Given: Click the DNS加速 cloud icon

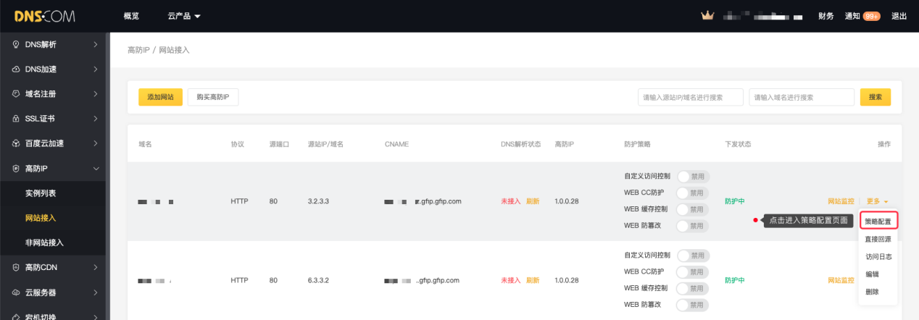Looking at the screenshot, I should click(x=16, y=70).
